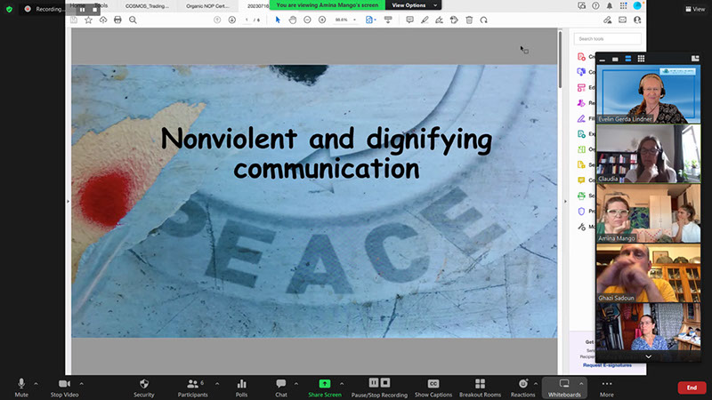Bookmark document with star icon
Image resolution: width=712 pixels, height=400 pixels.
coord(88,20)
